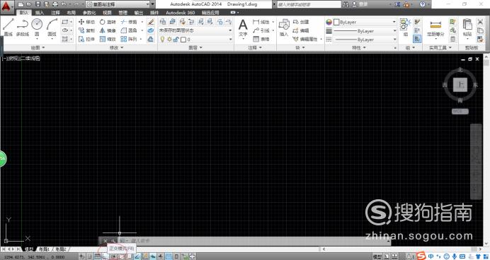This screenshot has width=490, height=260.
Task: Click the Insert block (插入) icon
Action: coord(284,28)
